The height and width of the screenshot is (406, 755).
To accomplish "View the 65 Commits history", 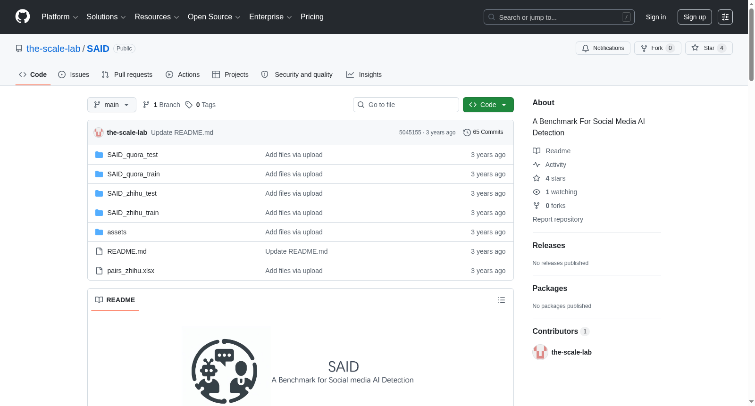I will [x=483, y=133].
